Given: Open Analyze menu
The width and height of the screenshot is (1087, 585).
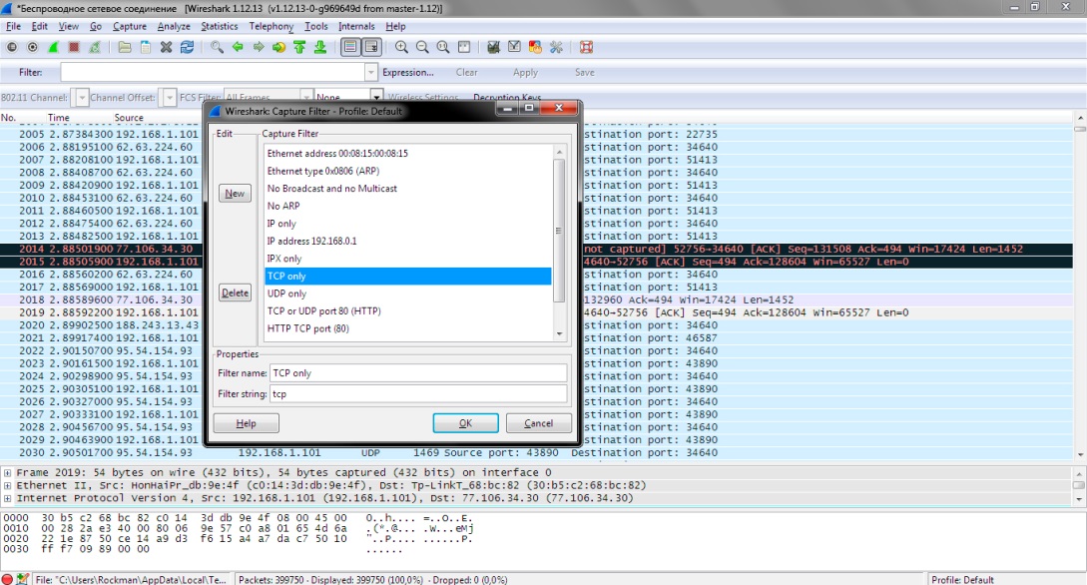Looking at the screenshot, I should [x=174, y=26].
